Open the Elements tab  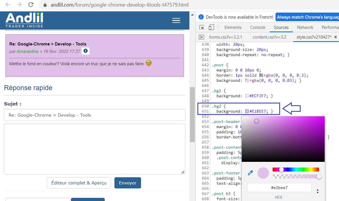(233, 27)
